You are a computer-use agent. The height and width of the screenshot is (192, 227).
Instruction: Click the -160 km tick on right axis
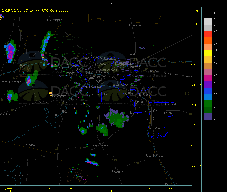tap(194, 105)
